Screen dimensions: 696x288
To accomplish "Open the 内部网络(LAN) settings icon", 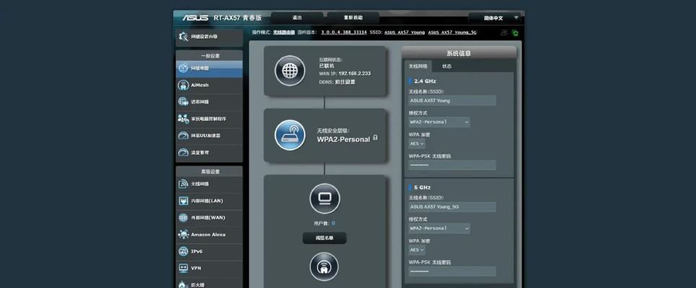I will tap(183, 200).
